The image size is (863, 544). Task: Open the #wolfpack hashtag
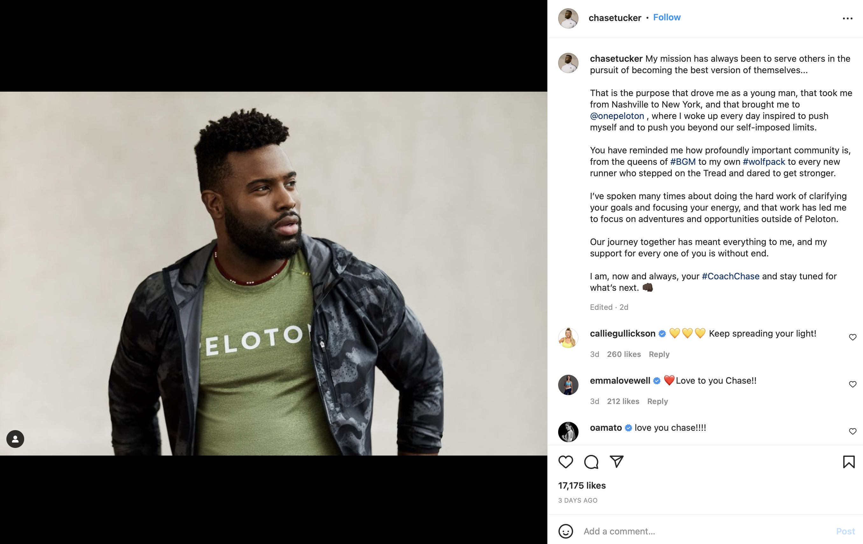(764, 162)
